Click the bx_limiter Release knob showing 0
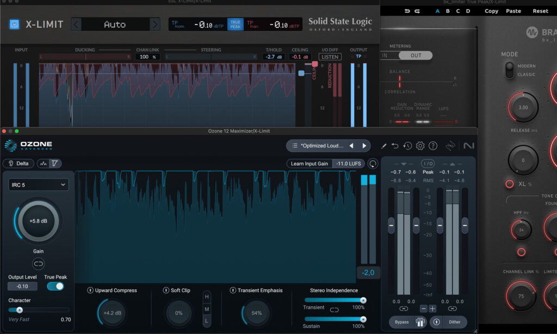557x334 pixels. tap(523, 160)
